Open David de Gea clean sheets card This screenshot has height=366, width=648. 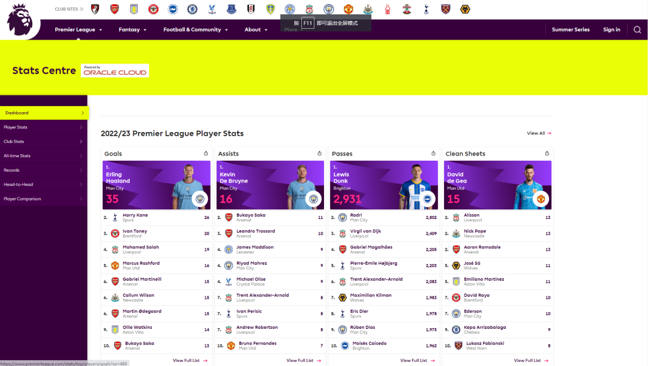pyautogui.click(x=497, y=185)
